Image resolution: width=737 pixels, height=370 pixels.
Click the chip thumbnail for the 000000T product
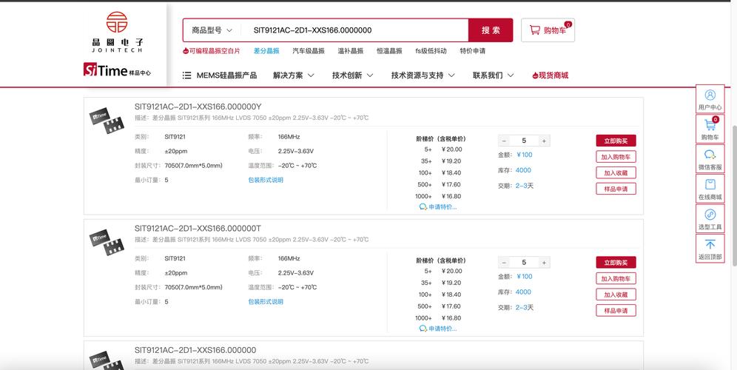click(x=107, y=243)
